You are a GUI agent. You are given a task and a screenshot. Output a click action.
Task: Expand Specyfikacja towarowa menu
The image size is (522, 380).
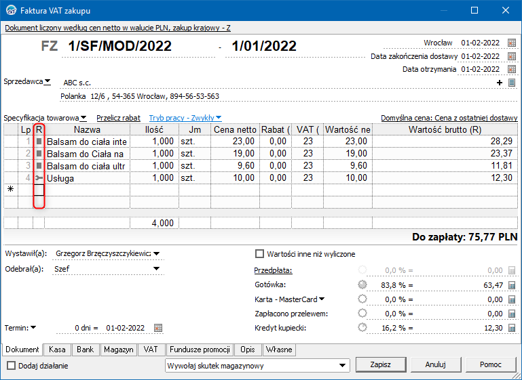coord(83,118)
